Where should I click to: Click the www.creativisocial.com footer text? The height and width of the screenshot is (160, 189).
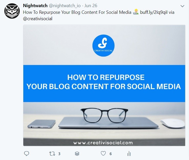pos(103,143)
